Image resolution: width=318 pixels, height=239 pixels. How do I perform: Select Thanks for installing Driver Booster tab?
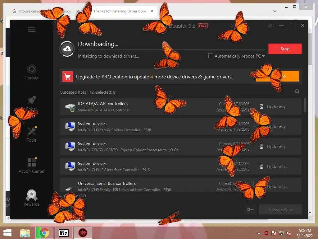[120, 11]
